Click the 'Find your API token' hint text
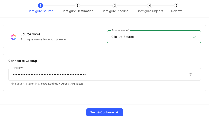The width and height of the screenshot is (209, 120). (47, 84)
